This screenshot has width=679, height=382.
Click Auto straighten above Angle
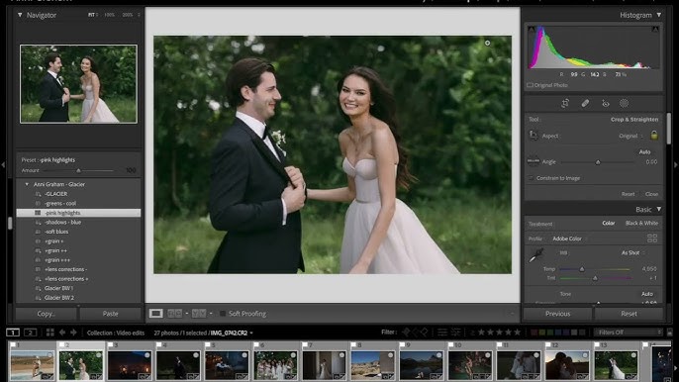(x=644, y=152)
